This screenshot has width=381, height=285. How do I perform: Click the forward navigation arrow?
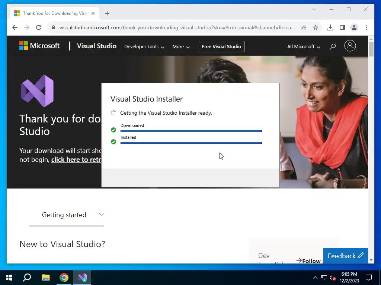pyautogui.click(x=27, y=27)
